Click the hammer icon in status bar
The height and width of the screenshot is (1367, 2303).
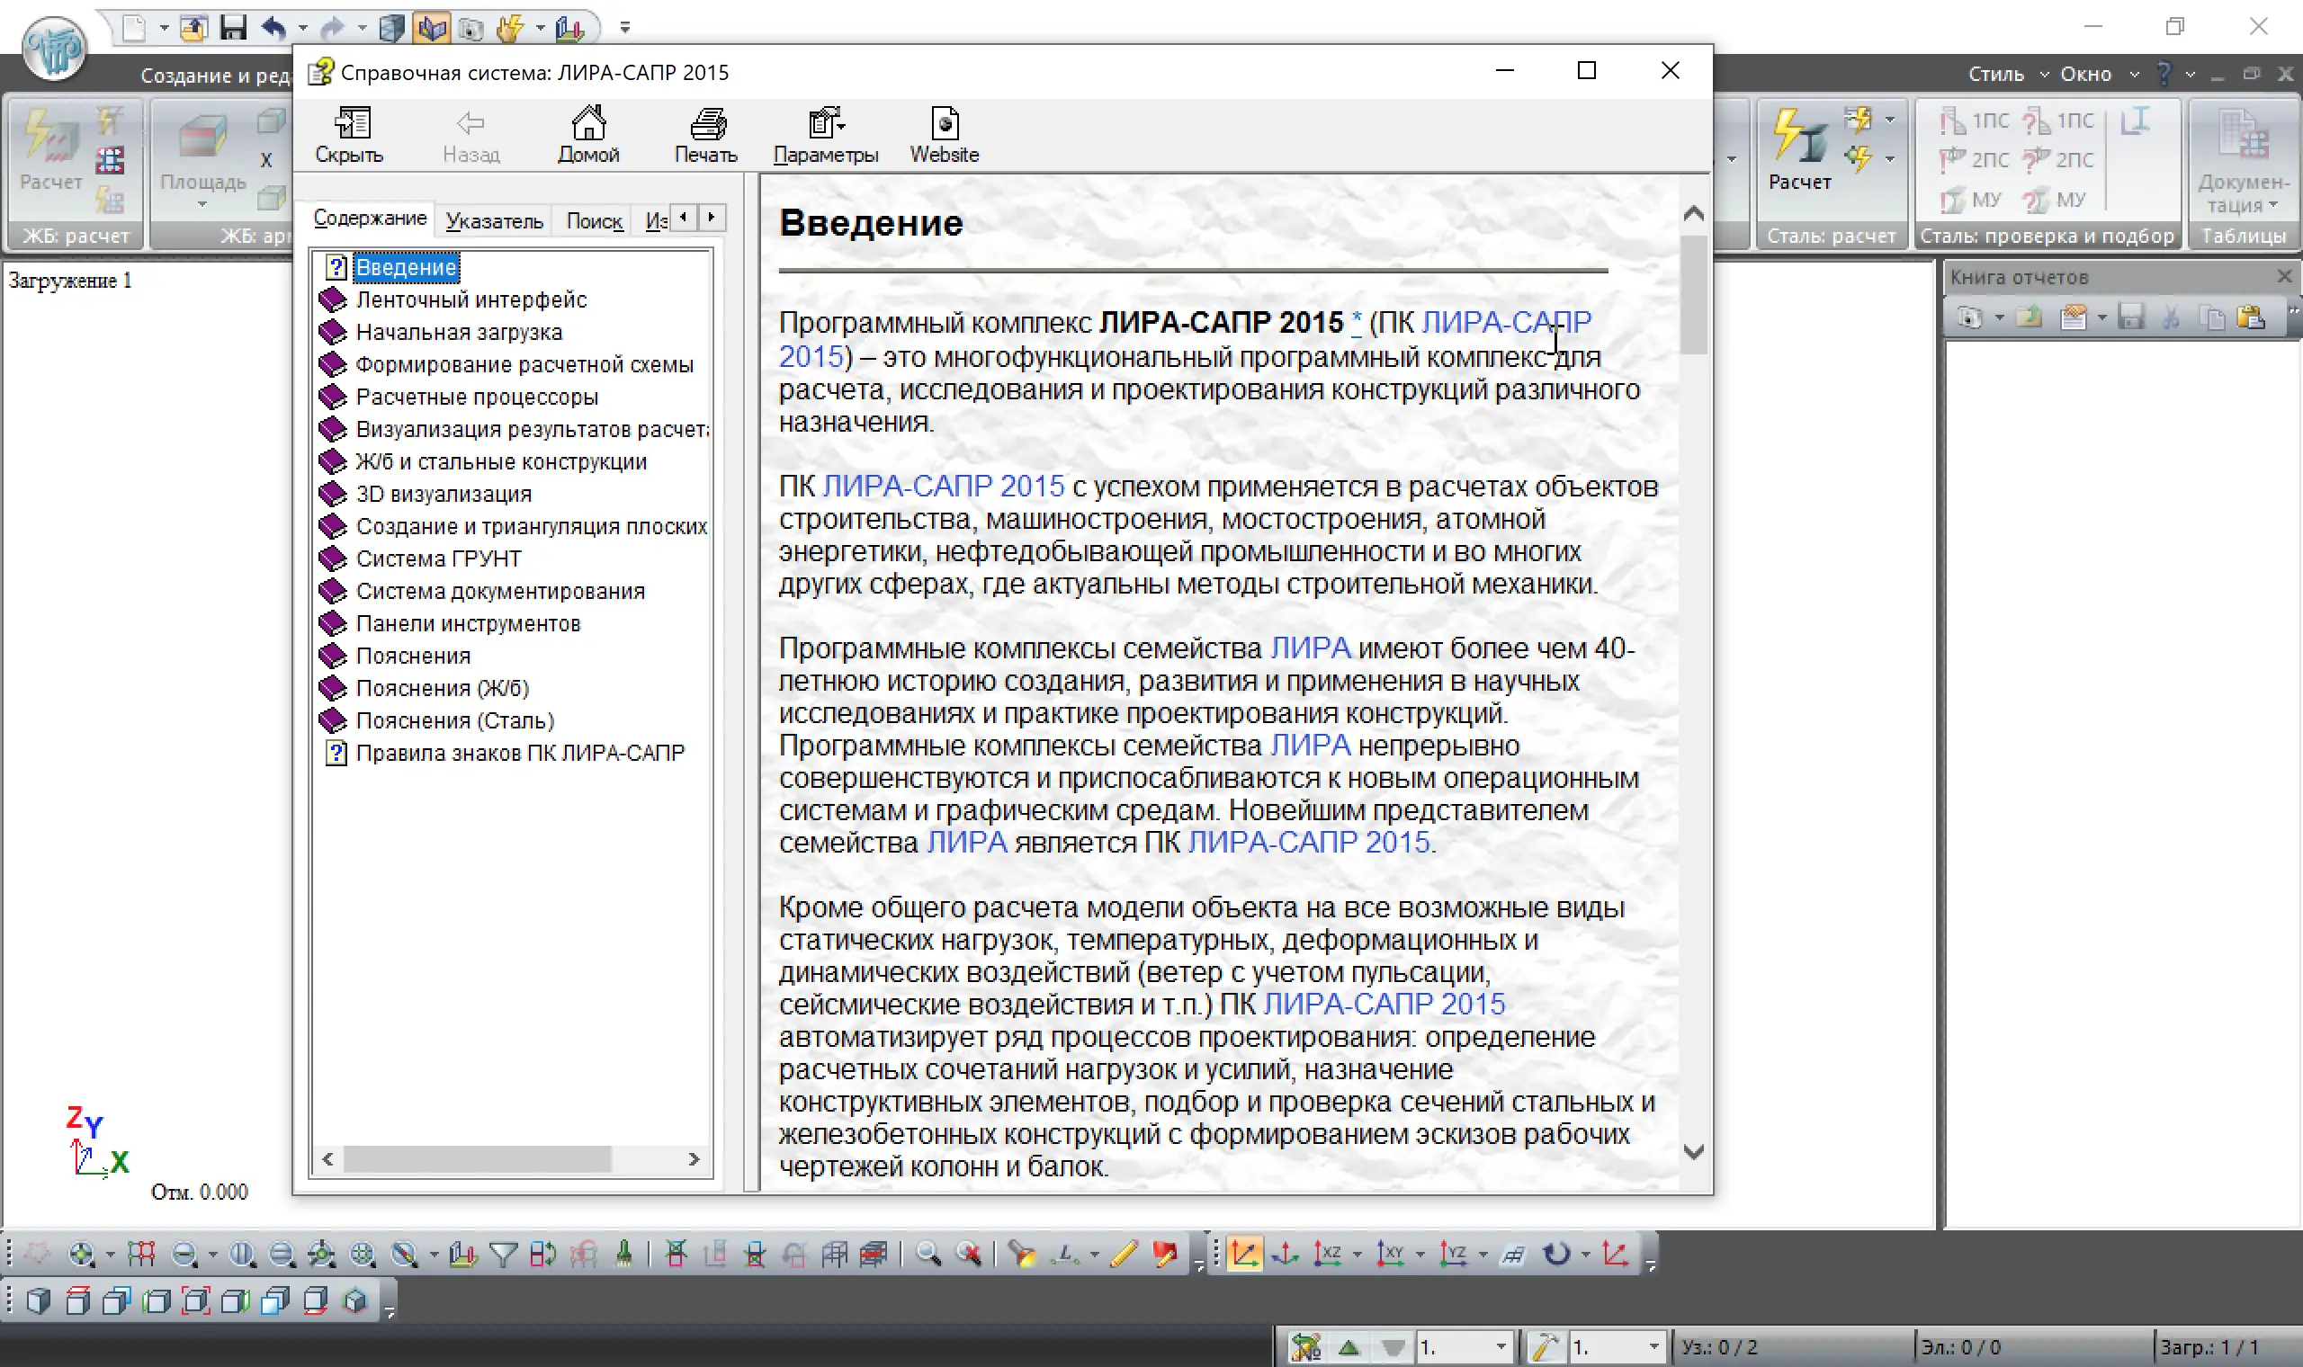tap(1545, 1346)
